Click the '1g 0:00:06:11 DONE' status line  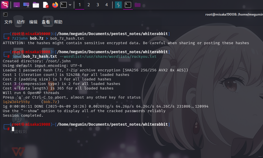[x=105, y=106]
